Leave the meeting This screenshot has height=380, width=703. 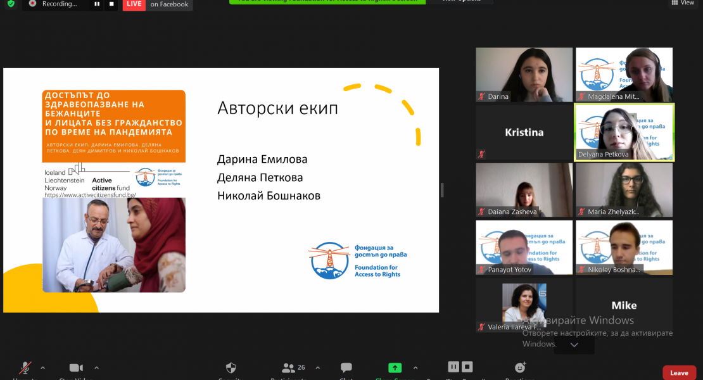679,373
